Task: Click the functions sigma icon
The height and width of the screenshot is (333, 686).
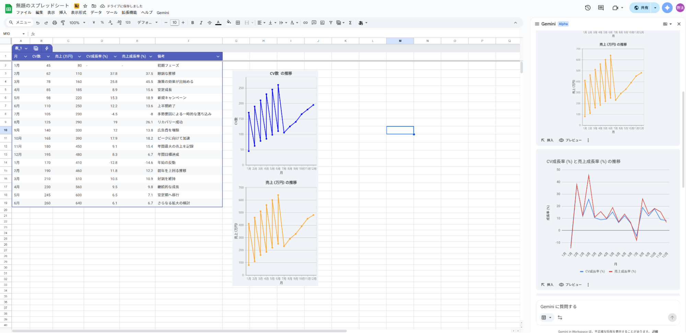Action: 350,23
